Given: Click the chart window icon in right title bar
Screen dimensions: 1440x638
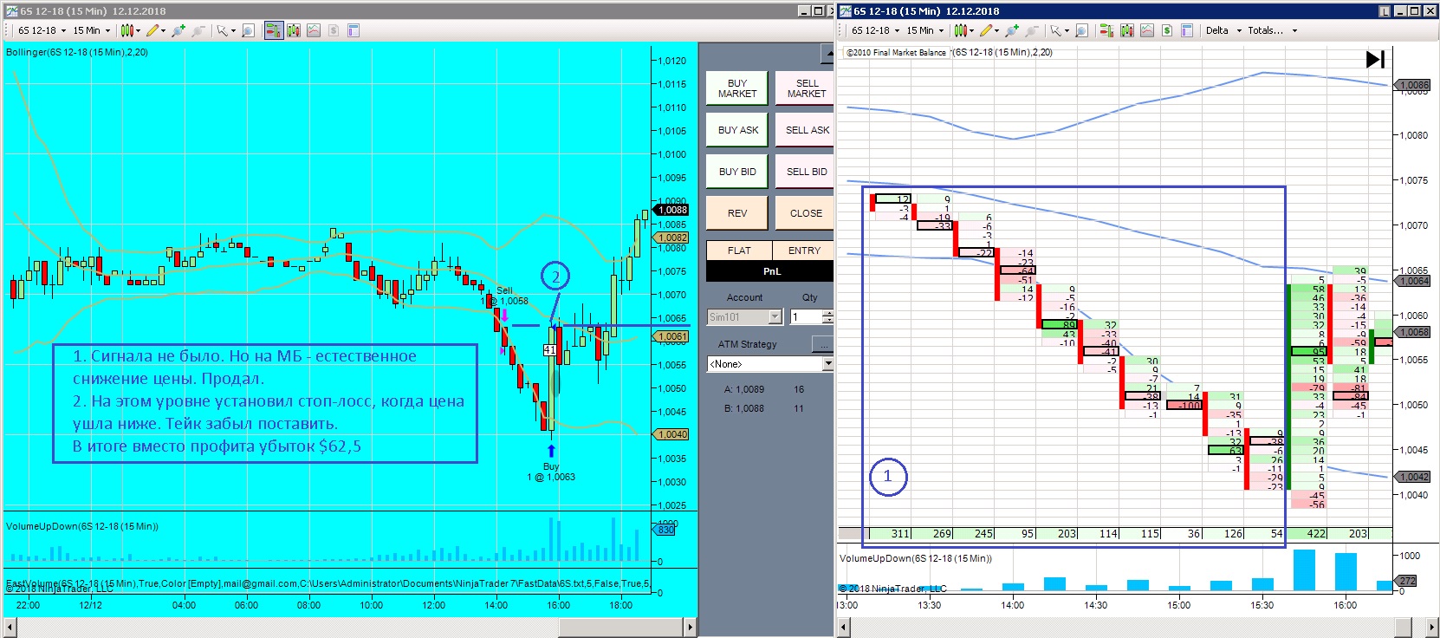Looking at the screenshot, I should [x=846, y=11].
